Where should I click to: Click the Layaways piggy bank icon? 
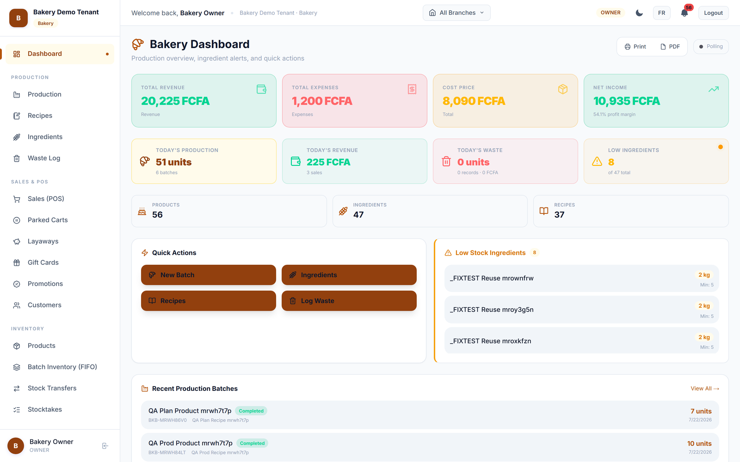point(17,242)
